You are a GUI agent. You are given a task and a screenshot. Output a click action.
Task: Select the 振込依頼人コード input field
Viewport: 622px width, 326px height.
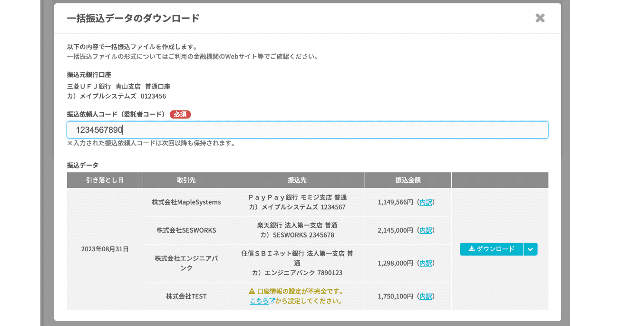pos(308,129)
